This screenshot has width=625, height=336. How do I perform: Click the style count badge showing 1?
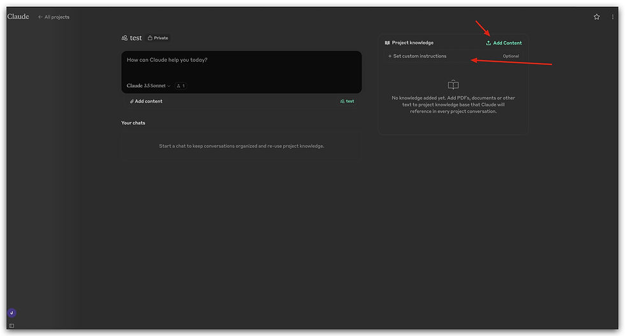180,85
